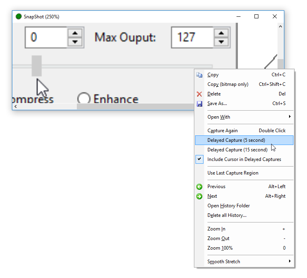Click the Max Ouput: label

(x=125, y=37)
